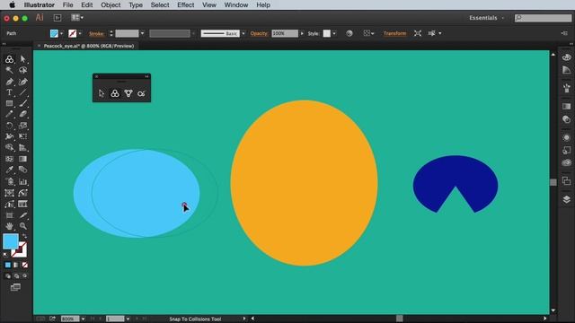Click the Stroke link in Control bar

96,33
